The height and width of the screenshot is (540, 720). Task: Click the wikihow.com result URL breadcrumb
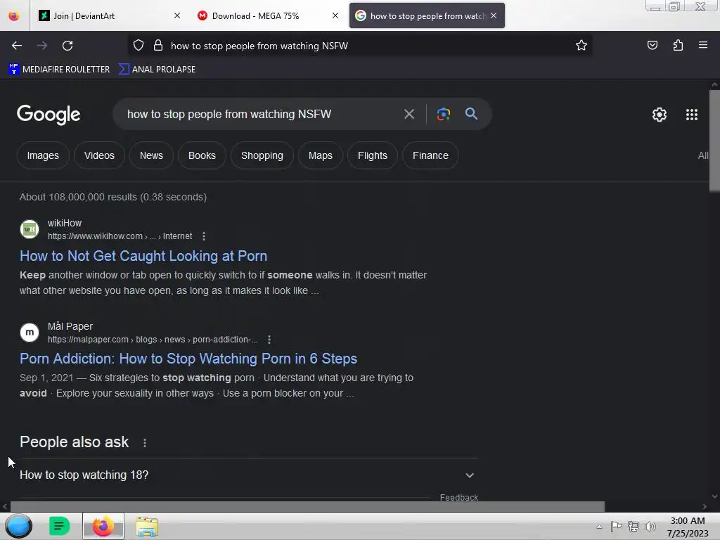tap(120, 236)
